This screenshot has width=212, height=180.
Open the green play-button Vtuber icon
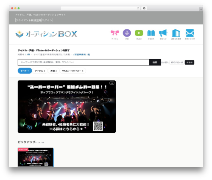[139, 33]
